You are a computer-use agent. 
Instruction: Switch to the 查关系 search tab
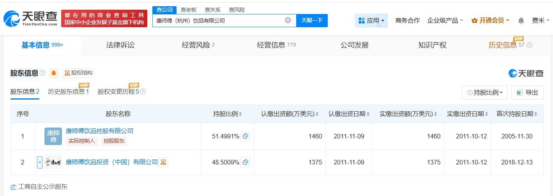coord(212,10)
